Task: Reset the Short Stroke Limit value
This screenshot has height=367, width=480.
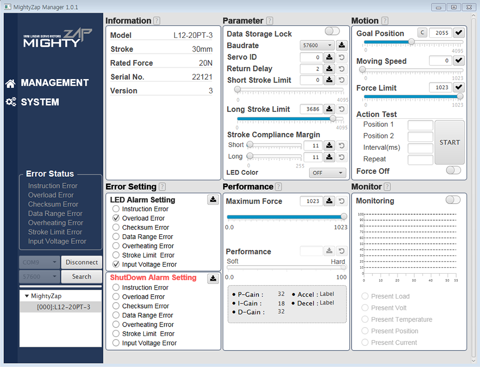Action: point(341,80)
